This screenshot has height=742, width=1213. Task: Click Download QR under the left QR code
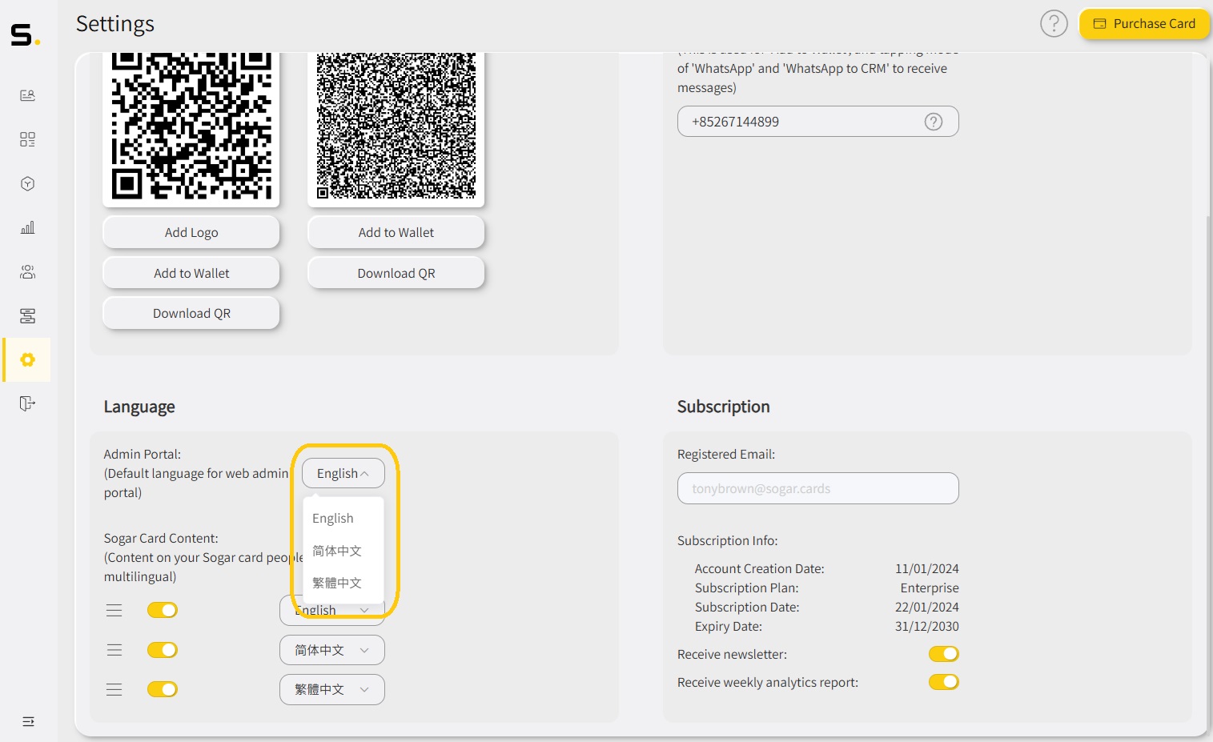tap(191, 313)
